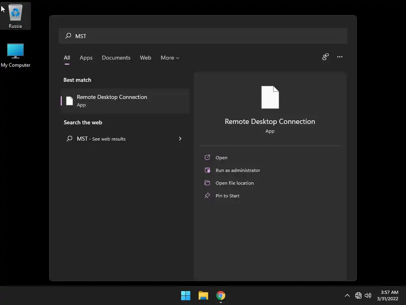Click the Run as administrator shield icon

(207, 170)
